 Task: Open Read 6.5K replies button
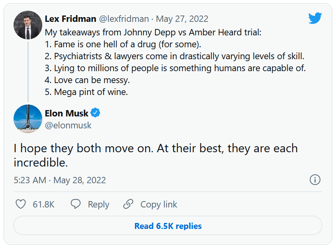pyautogui.click(x=168, y=226)
